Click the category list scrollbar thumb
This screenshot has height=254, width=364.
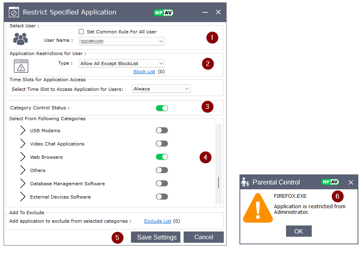tap(219, 182)
